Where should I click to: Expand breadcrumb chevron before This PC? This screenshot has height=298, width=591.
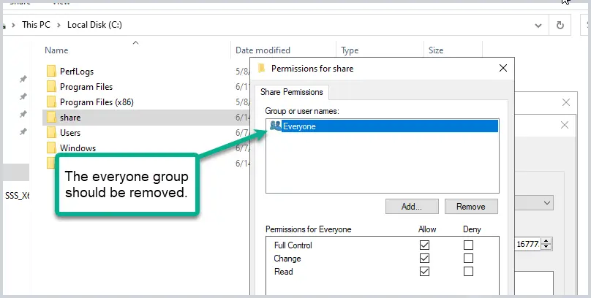tap(14, 26)
